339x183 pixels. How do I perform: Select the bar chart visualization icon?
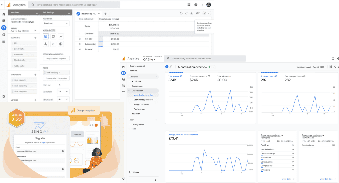53,44
